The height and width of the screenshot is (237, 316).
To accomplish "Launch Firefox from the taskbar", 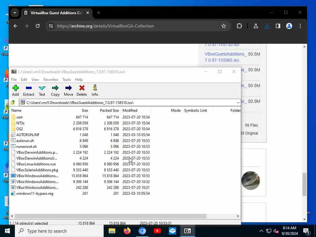I will tap(127, 231).
